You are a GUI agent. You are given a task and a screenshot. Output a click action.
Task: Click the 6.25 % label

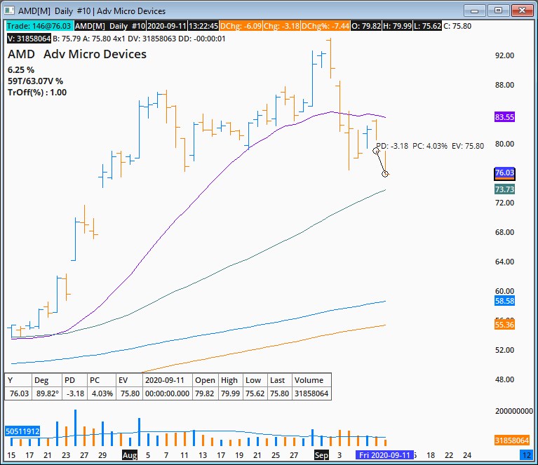[x=21, y=70]
